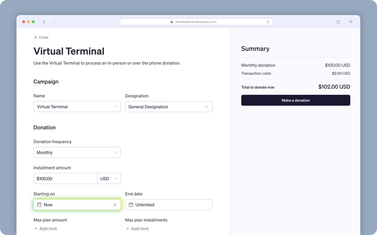Change Donation frequency from Monthly
Image resolution: width=377 pixels, height=235 pixels.
77,152
